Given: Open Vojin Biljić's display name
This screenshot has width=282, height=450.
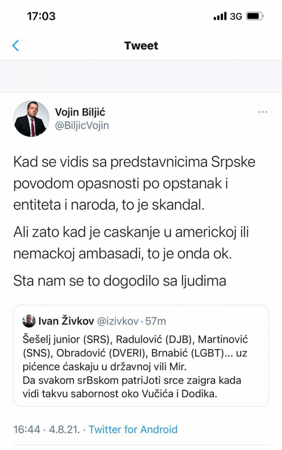Looking at the screenshot, I should point(80,112).
